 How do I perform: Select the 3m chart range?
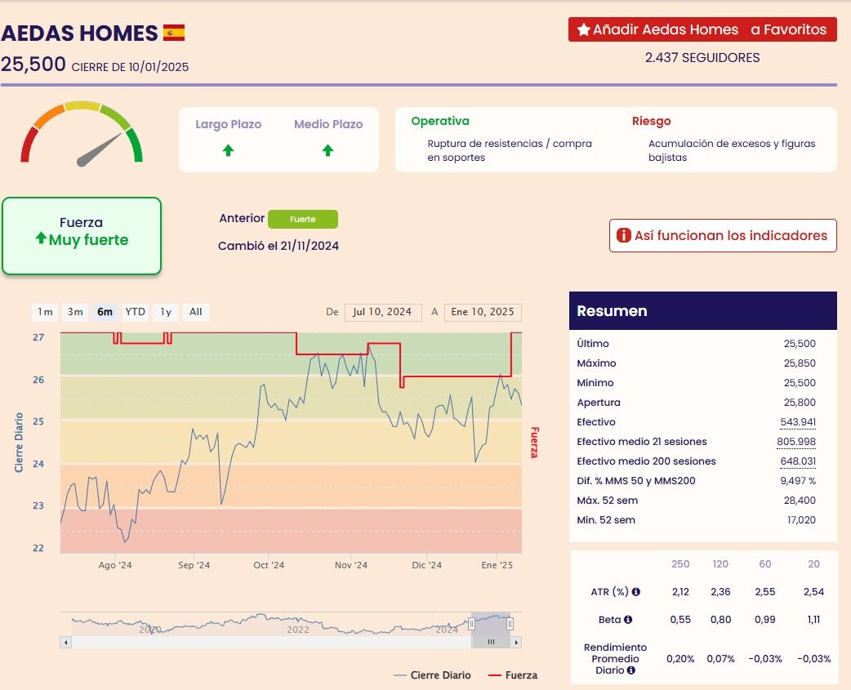[x=75, y=312]
